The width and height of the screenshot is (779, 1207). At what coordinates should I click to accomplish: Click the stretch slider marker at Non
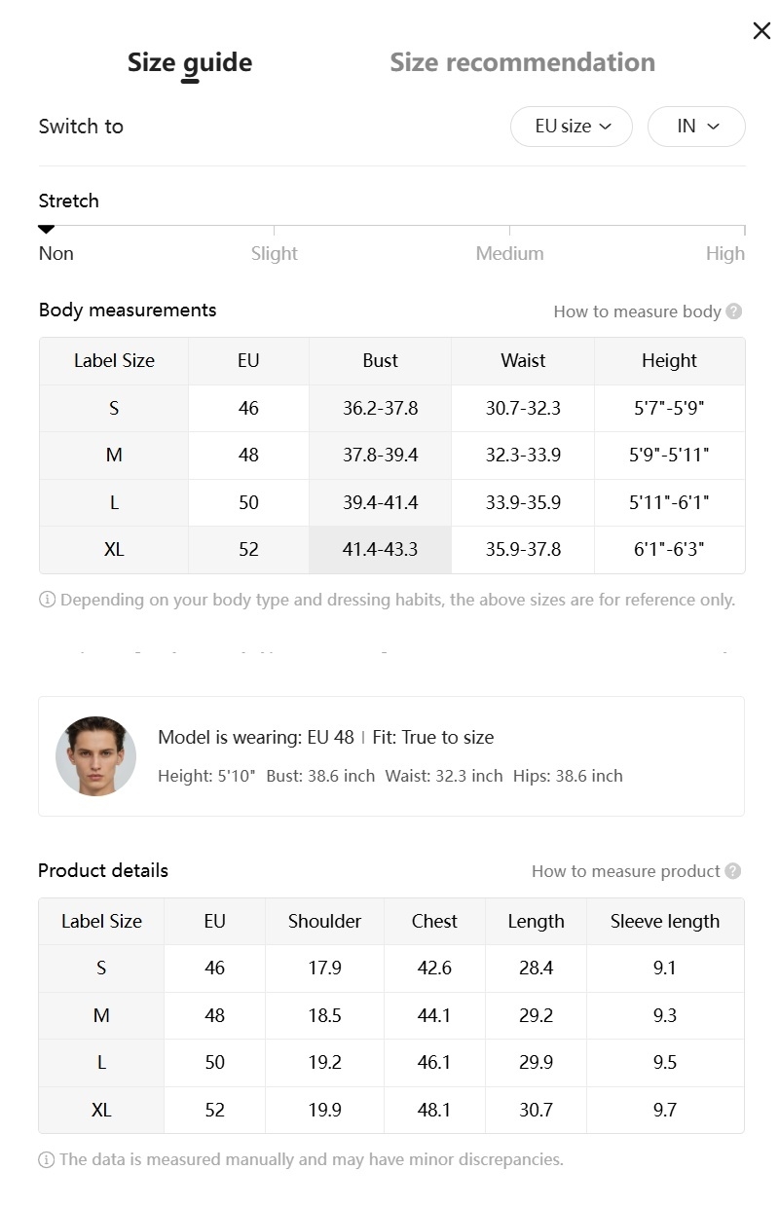click(x=46, y=230)
